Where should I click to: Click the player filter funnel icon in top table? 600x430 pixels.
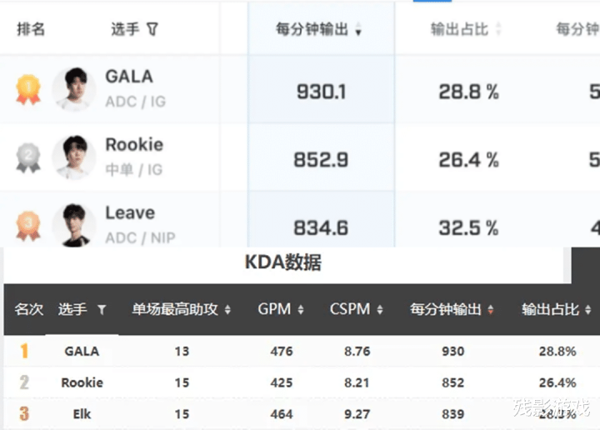(x=152, y=29)
